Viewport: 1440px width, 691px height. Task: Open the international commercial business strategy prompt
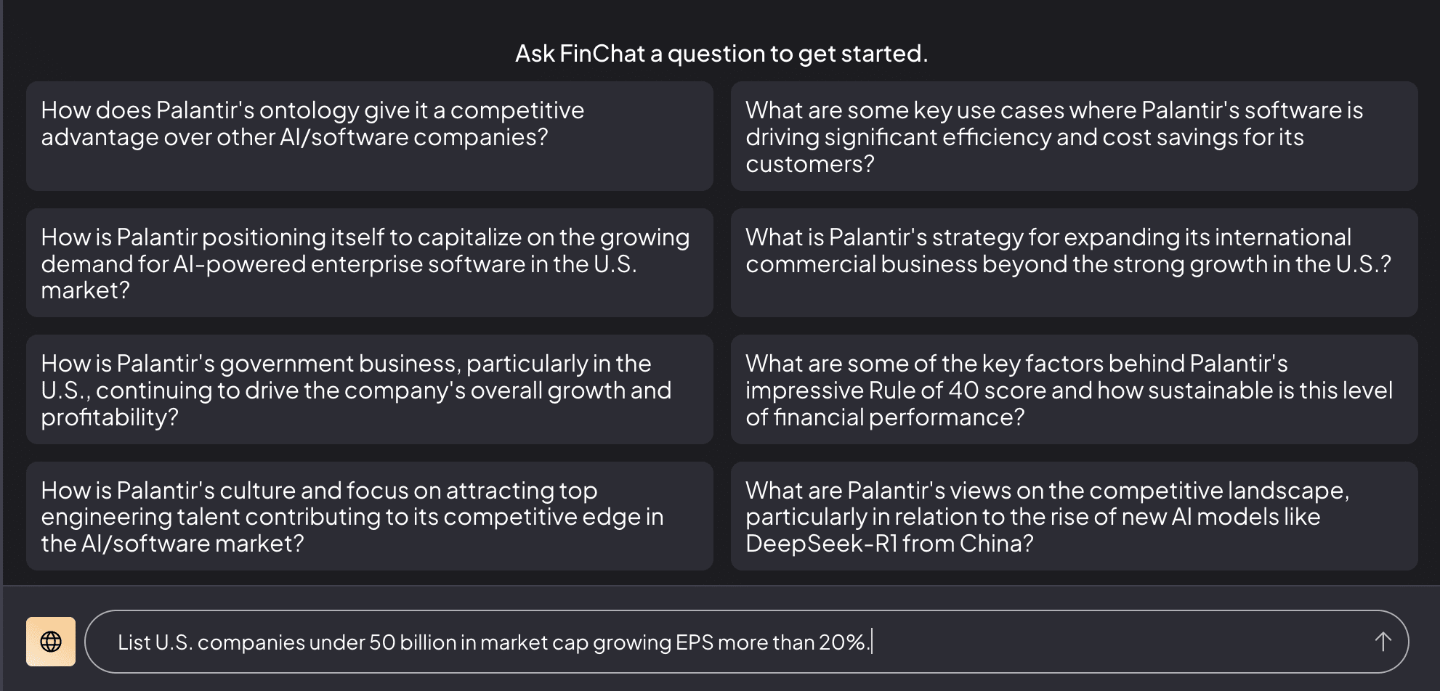pos(1074,263)
